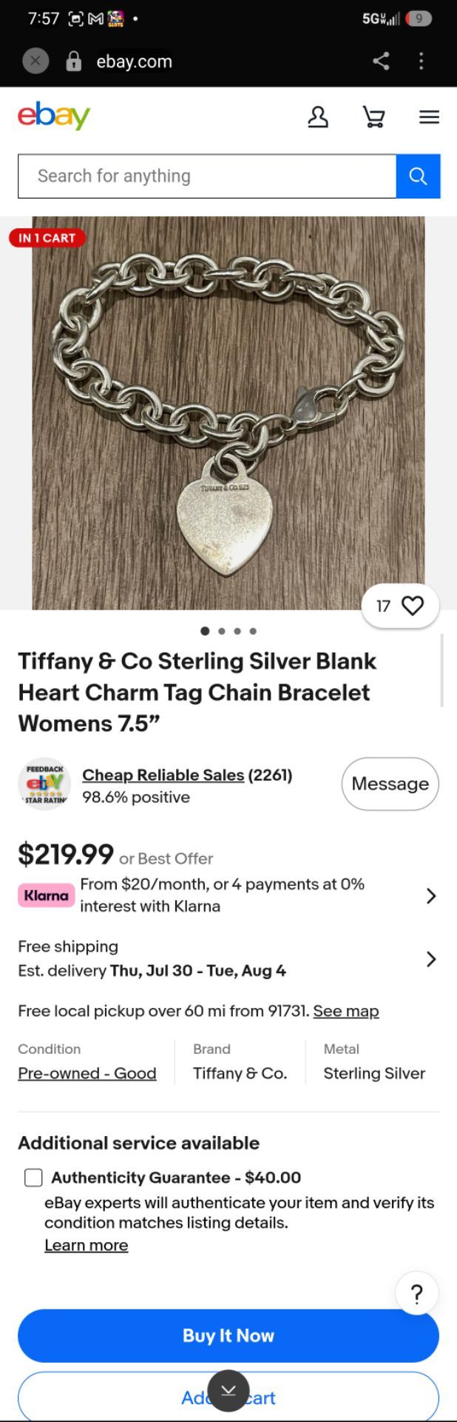The width and height of the screenshot is (457, 1422).
Task: Enable the Authenticity Guarantee checkbox
Action: pos(33,1178)
